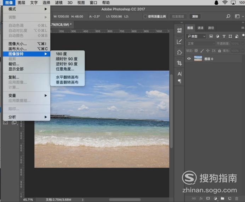Choose 任意角度...
Image resolution: width=245 pixels, height=202 pixels.
(68, 69)
